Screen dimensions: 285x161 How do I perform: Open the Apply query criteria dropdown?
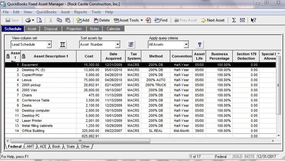point(186,44)
